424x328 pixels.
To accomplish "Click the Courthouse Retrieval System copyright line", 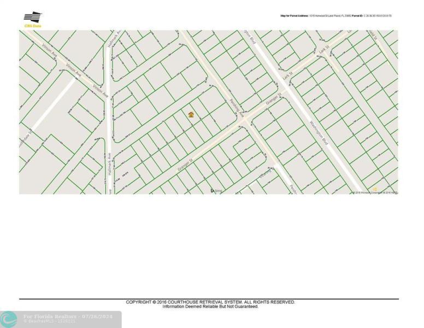I will (x=210, y=302).
